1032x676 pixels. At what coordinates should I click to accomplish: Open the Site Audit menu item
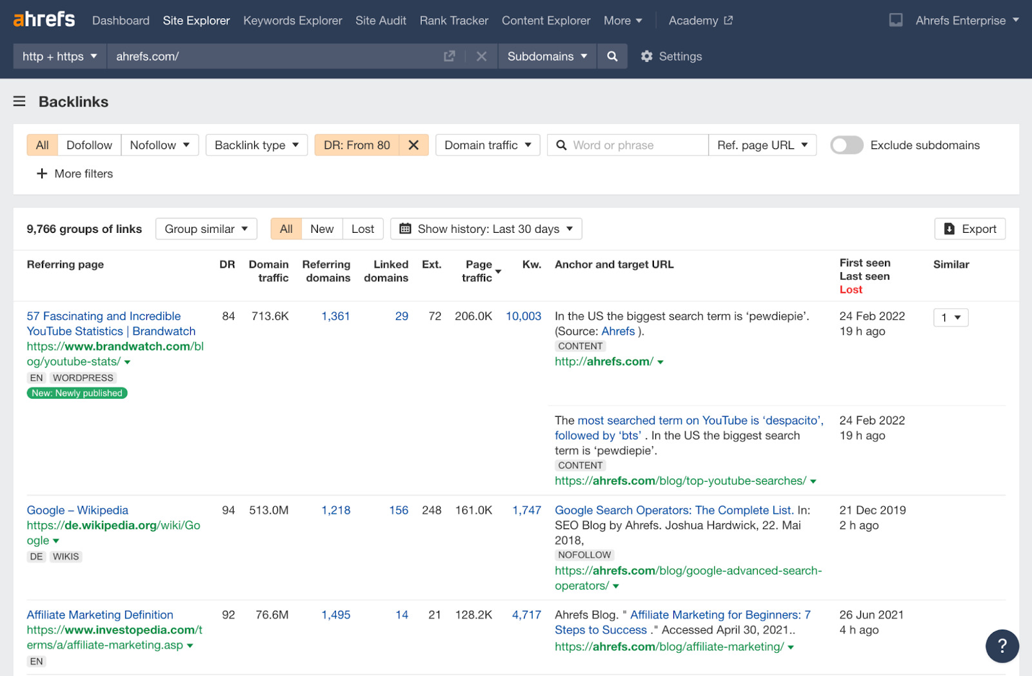(x=381, y=21)
